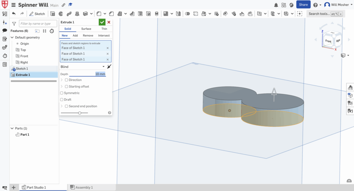Viewport: 354px width, 191px height.
Task: Choose the Sweep tool
Action: (69, 14)
